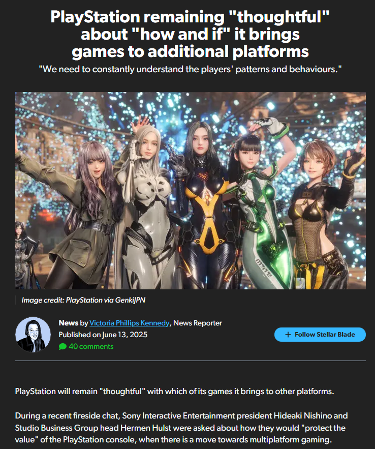Click the first paragraph about remaining thoughtful
Image resolution: width=375 pixels, height=449 pixels.
tap(174, 391)
